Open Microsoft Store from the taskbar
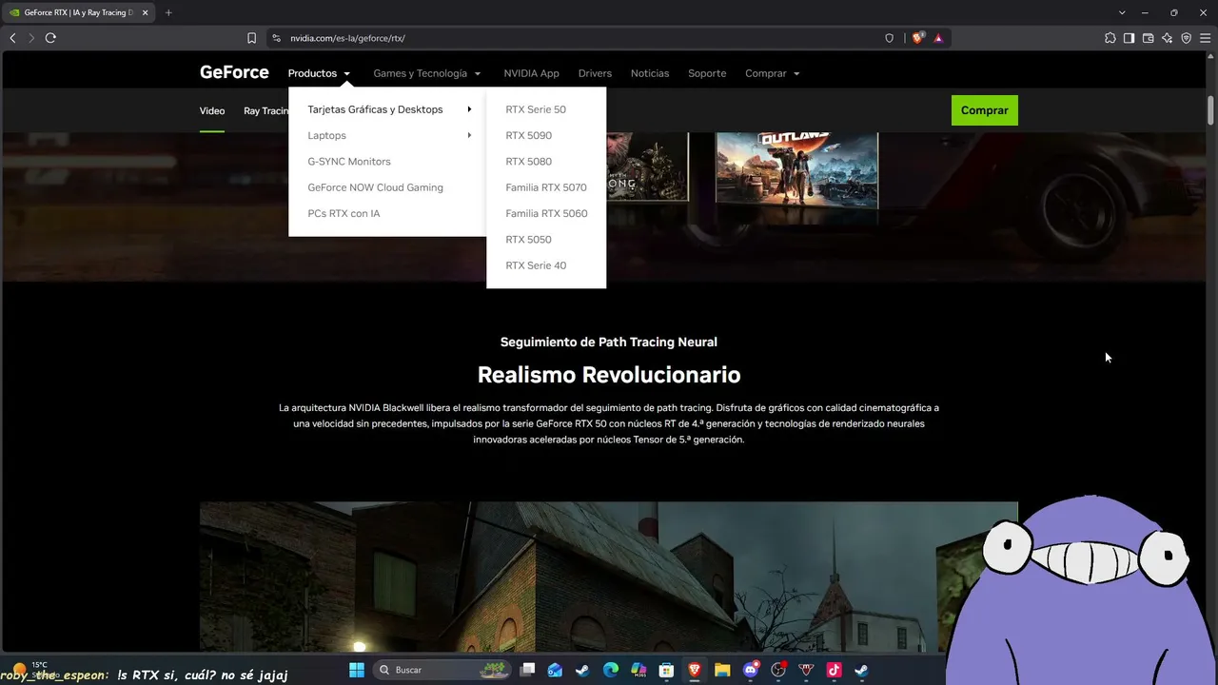Screen dimensions: 1218x685 pyautogui.click(x=666, y=670)
